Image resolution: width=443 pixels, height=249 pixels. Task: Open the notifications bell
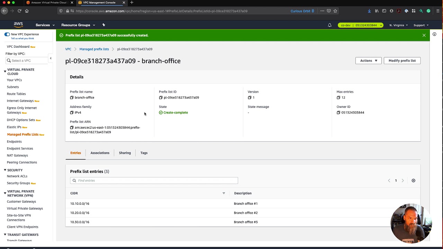[329, 25]
